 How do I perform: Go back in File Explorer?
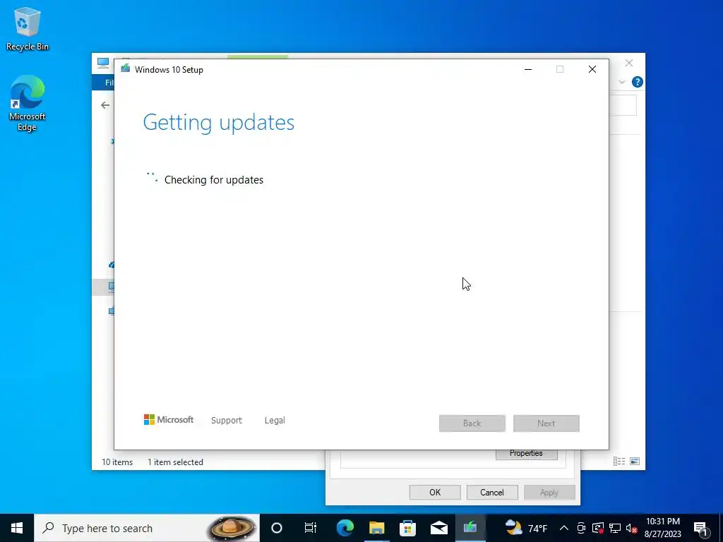(x=105, y=106)
